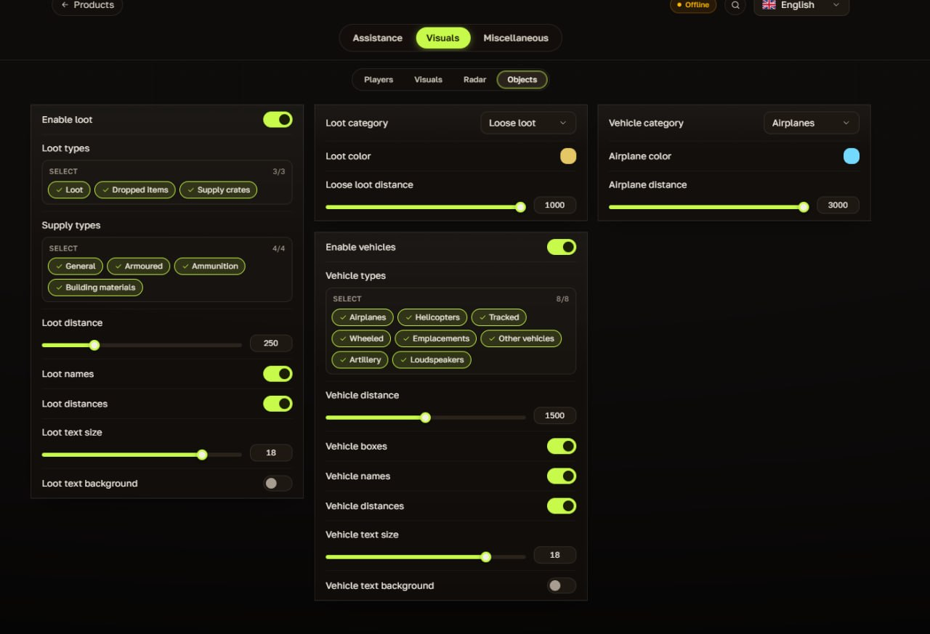Image resolution: width=930 pixels, height=634 pixels.
Task: Toggle Vehicle names switch
Action: (562, 476)
